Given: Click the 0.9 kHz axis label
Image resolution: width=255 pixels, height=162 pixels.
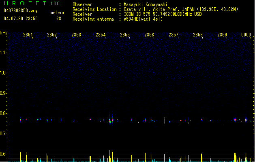Looking at the screenshot, I should 3,93.
